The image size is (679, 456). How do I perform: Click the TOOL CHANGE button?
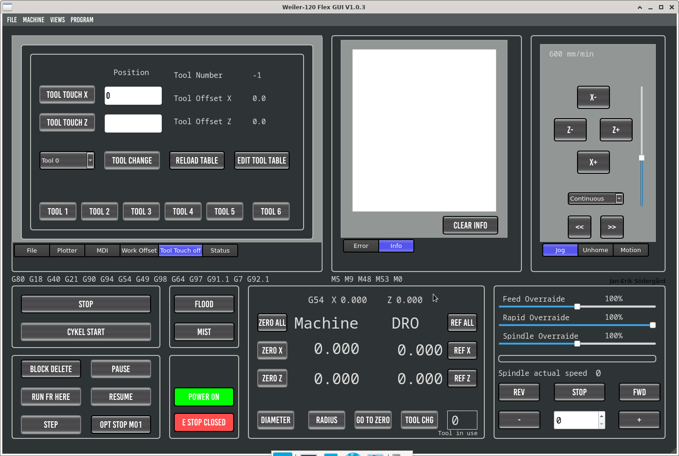pyautogui.click(x=132, y=160)
